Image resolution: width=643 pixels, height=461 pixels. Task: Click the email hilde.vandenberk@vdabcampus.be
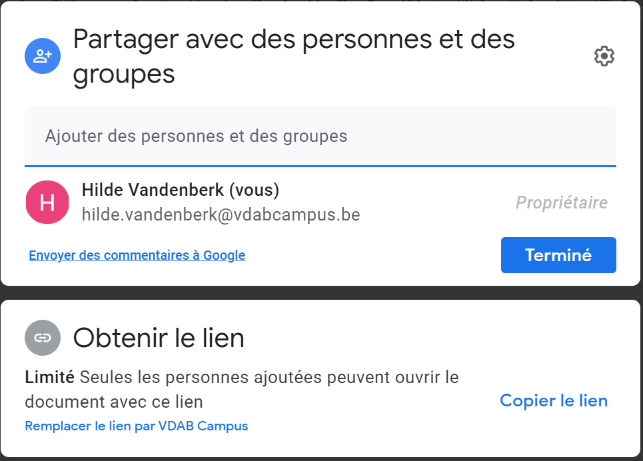tap(221, 215)
